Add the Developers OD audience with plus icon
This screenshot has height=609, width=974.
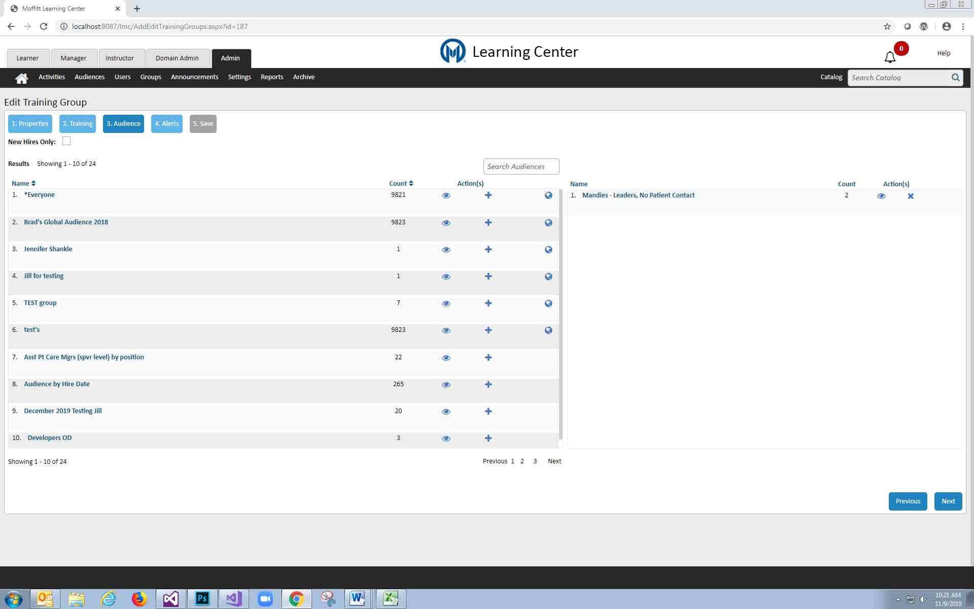click(488, 438)
